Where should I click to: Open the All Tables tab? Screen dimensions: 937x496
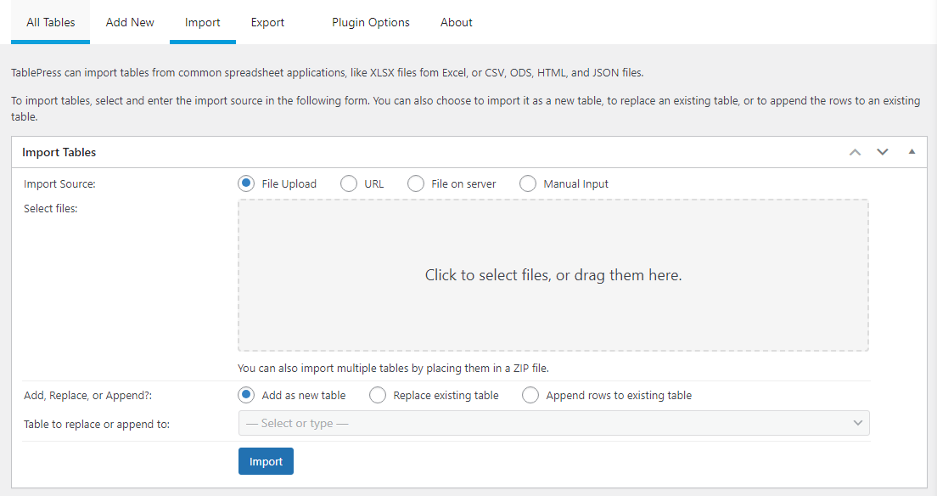point(51,22)
